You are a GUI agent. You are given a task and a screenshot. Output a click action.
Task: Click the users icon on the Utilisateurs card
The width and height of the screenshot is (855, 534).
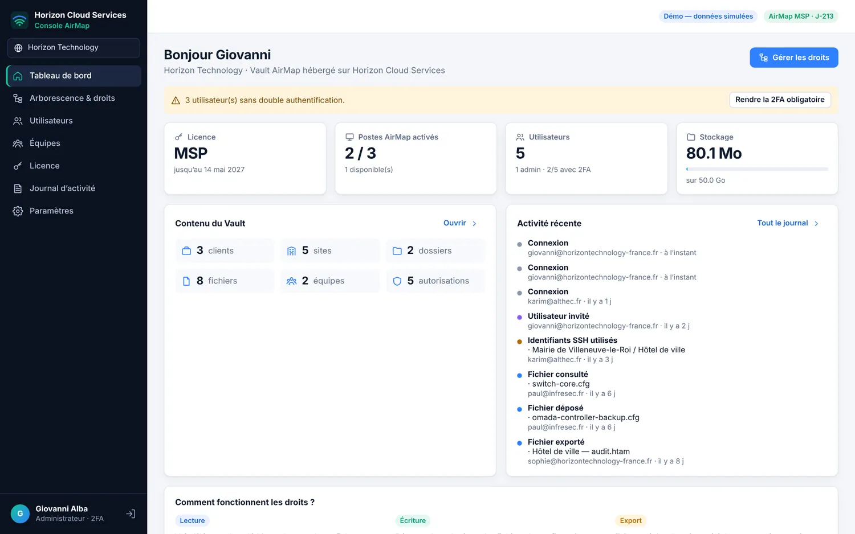tap(520, 137)
